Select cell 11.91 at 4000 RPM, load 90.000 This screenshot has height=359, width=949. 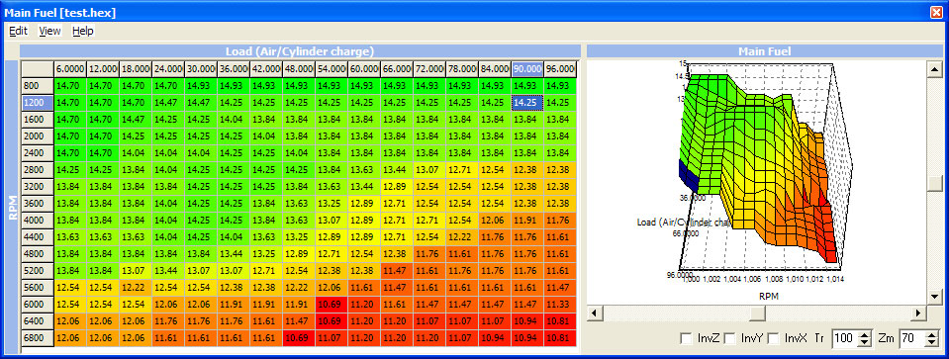coord(527,220)
